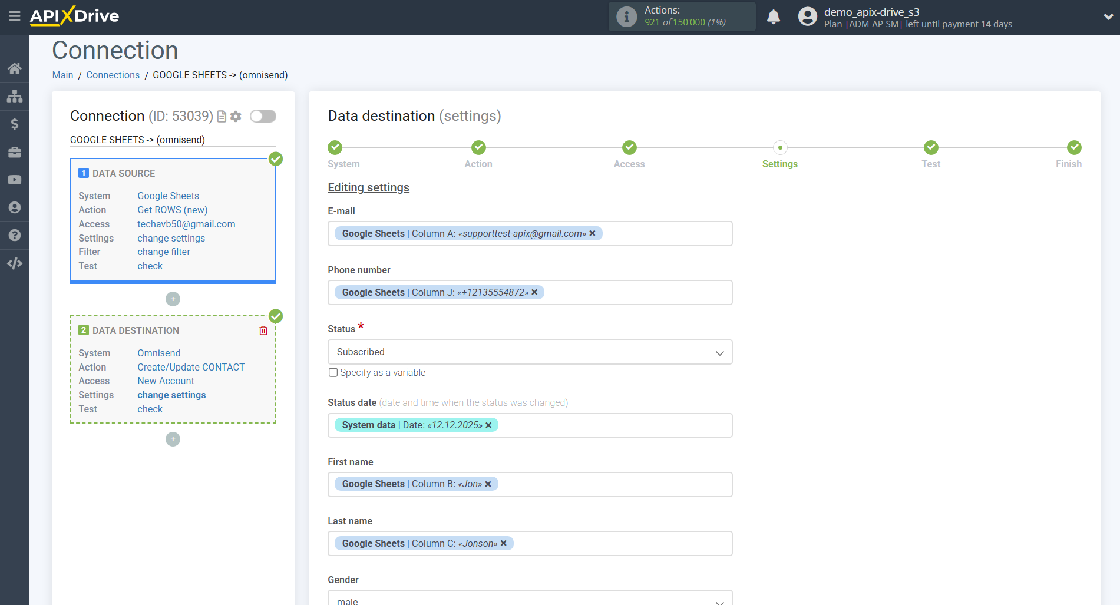The width and height of the screenshot is (1120, 605).
Task: Open the help question-mark icon
Action: click(15, 235)
